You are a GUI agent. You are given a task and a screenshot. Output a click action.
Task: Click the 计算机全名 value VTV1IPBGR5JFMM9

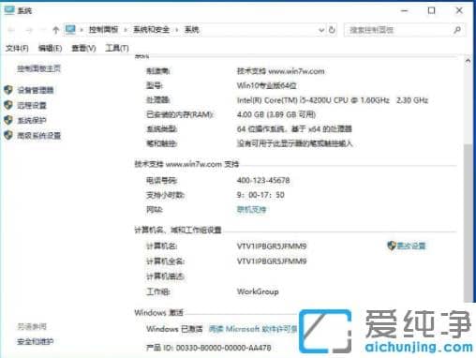click(x=272, y=261)
